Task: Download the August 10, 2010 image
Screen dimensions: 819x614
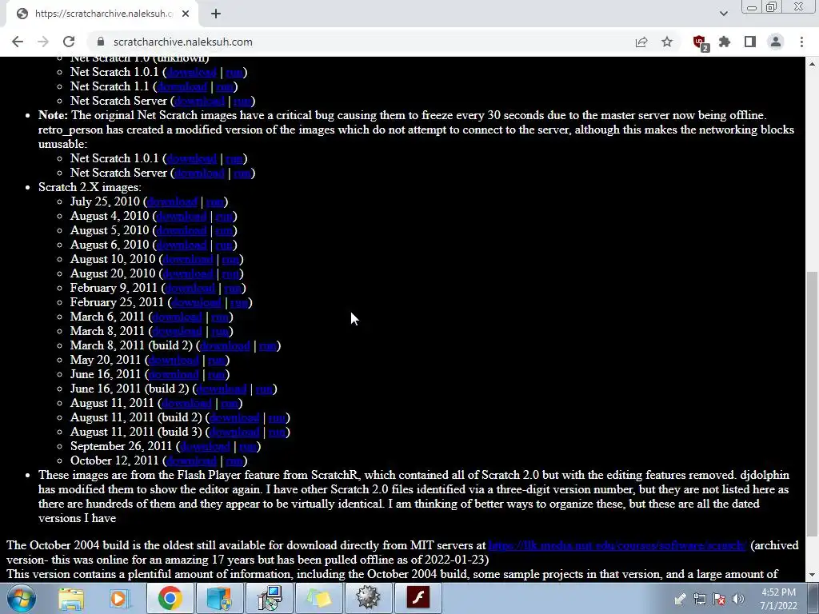Action: [189, 260]
